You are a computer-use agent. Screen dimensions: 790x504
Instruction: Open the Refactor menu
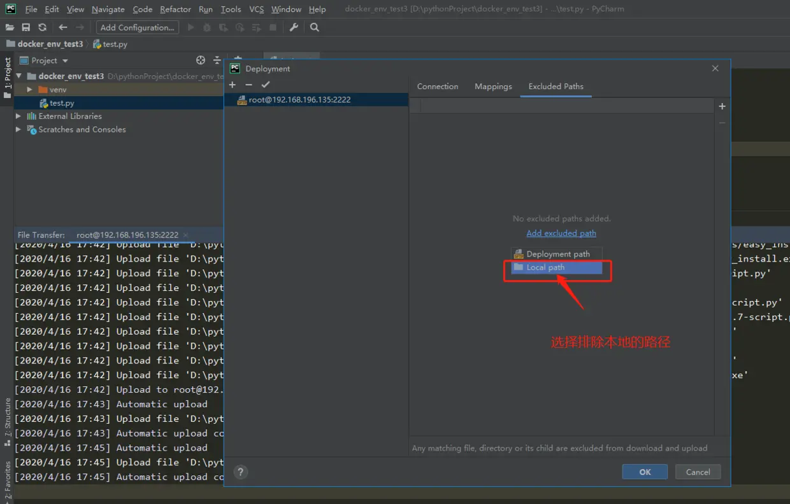click(175, 9)
